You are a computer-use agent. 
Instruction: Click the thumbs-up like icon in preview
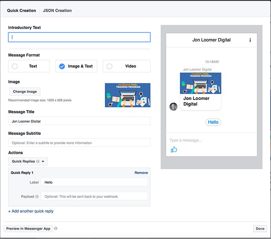pyautogui.click(x=174, y=149)
